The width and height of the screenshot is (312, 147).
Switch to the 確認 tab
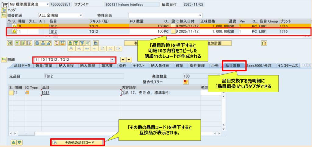[180, 66]
